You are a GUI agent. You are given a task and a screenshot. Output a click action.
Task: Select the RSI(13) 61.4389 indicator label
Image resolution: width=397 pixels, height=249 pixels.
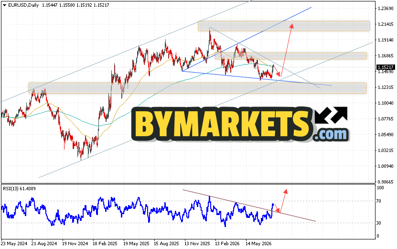tap(19, 189)
